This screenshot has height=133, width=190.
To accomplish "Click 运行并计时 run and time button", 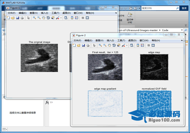I will (x=130, y=18).
